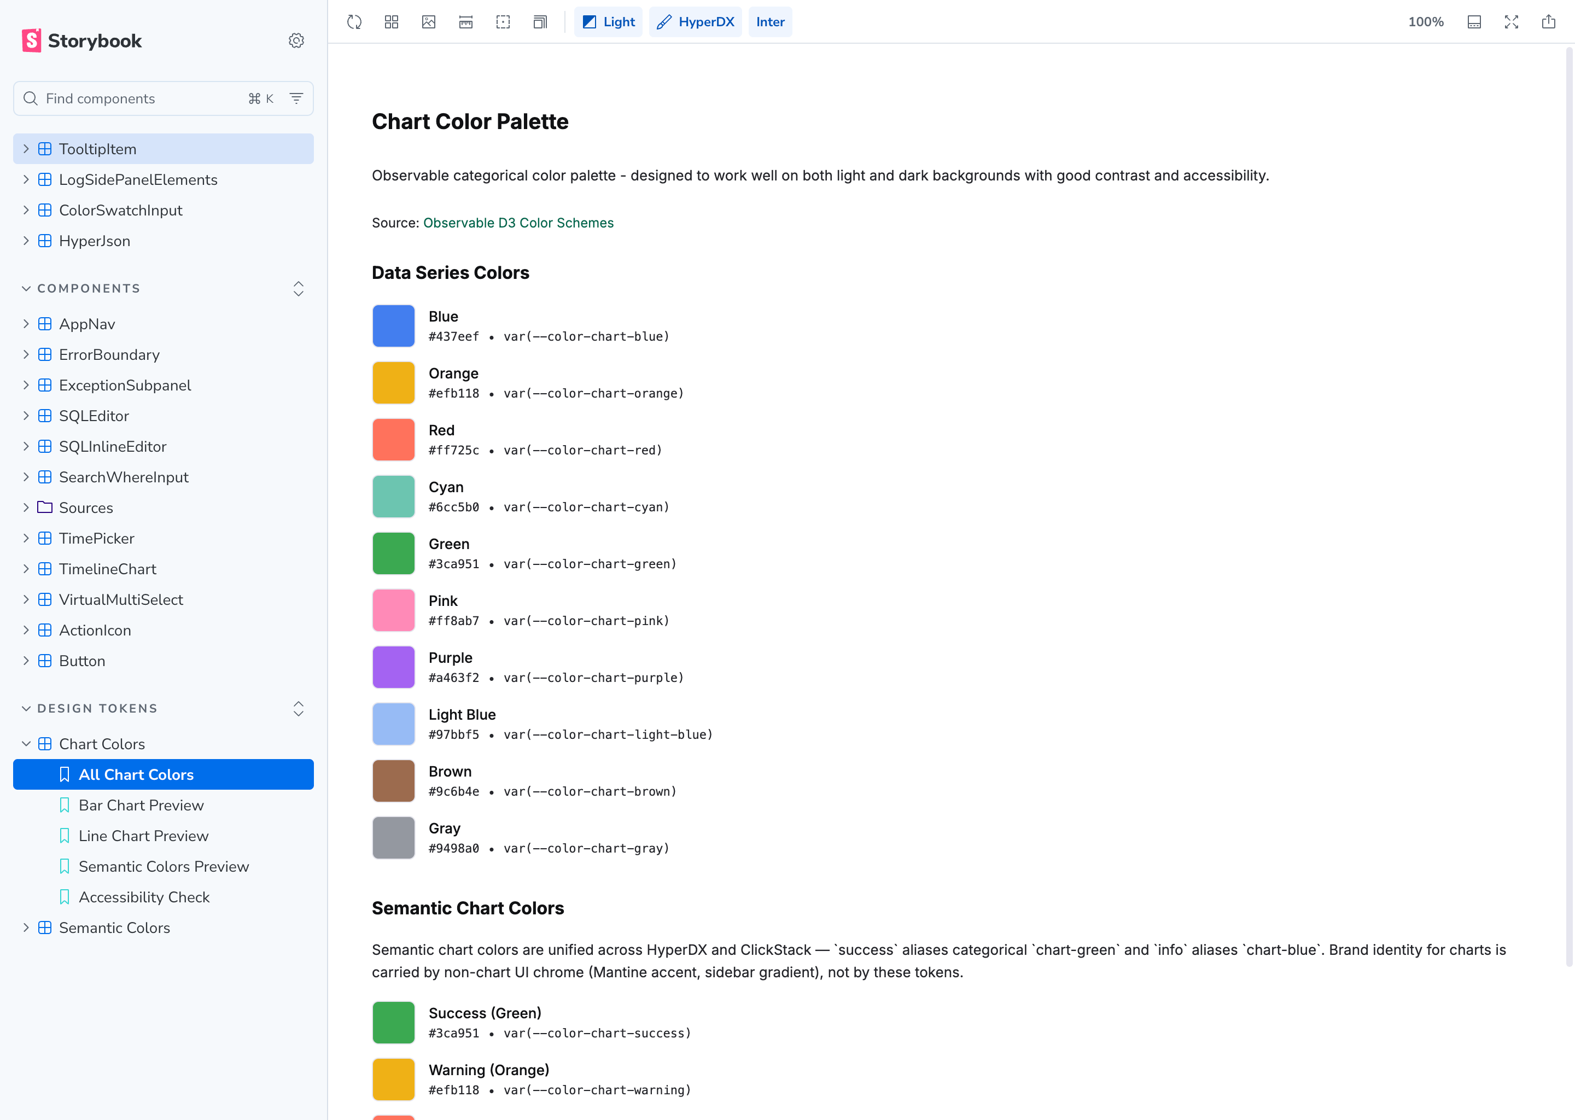The height and width of the screenshot is (1120, 1575).
Task: Open the sidebar tag filter icon
Action: tap(296, 98)
